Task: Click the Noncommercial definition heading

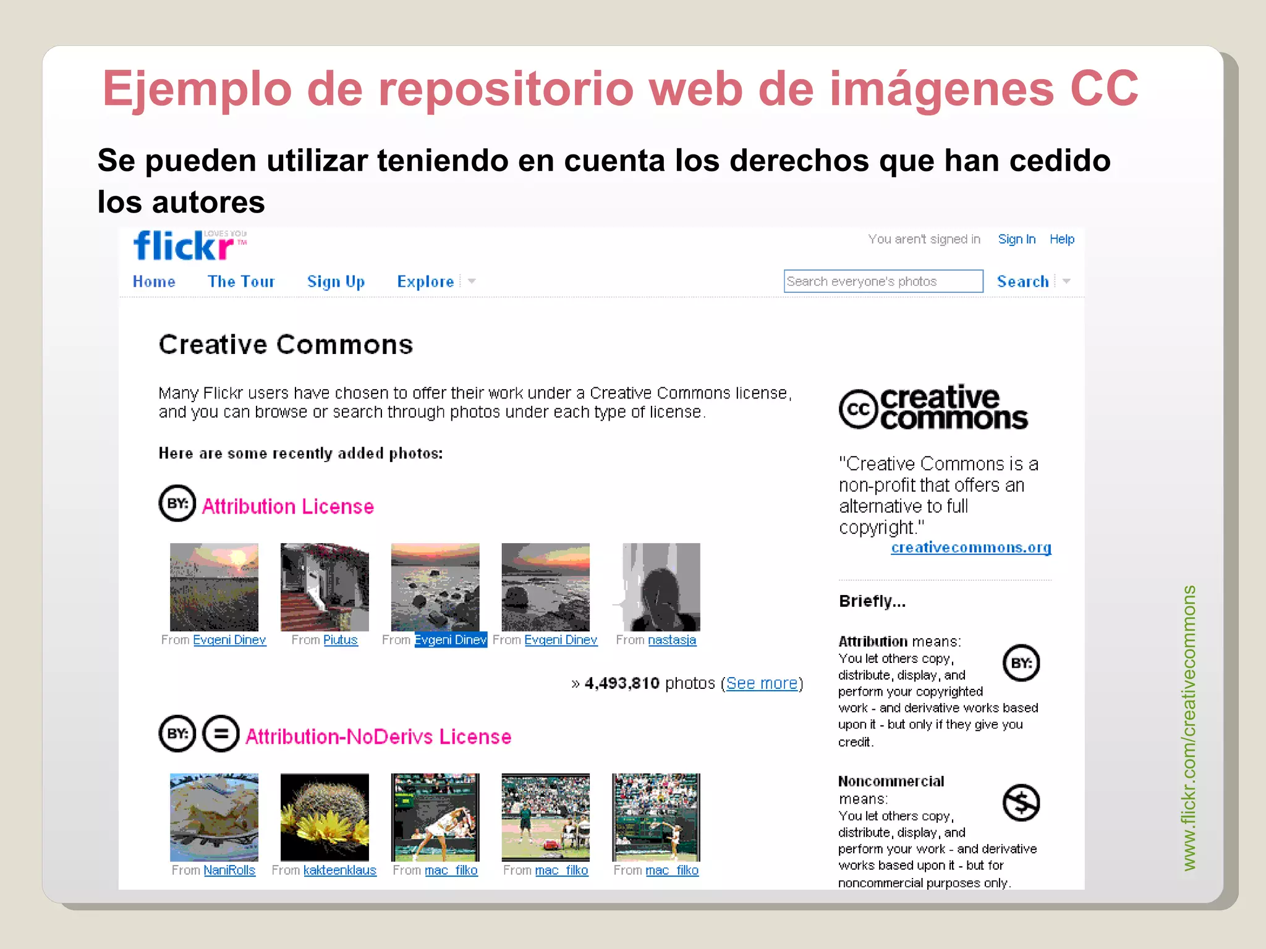Action: click(891, 782)
